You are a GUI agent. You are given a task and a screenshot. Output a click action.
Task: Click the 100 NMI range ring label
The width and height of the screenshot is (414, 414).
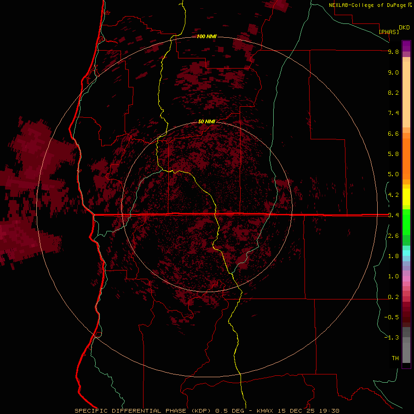tap(207, 36)
